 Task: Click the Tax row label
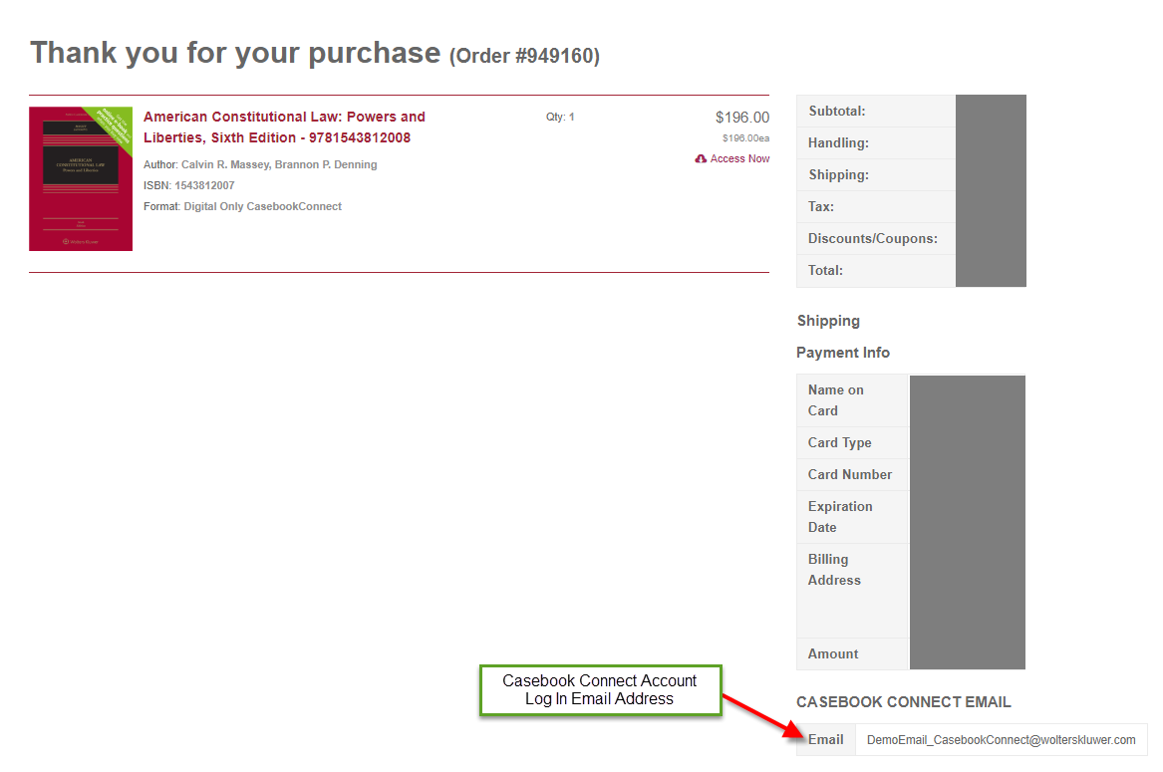tap(821, 207)
